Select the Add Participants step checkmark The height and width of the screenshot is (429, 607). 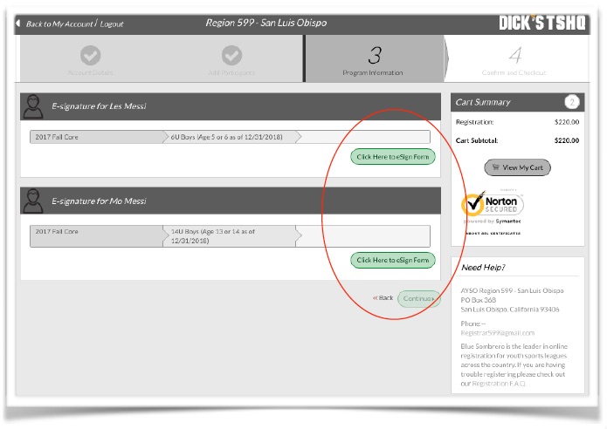point(231,56)
